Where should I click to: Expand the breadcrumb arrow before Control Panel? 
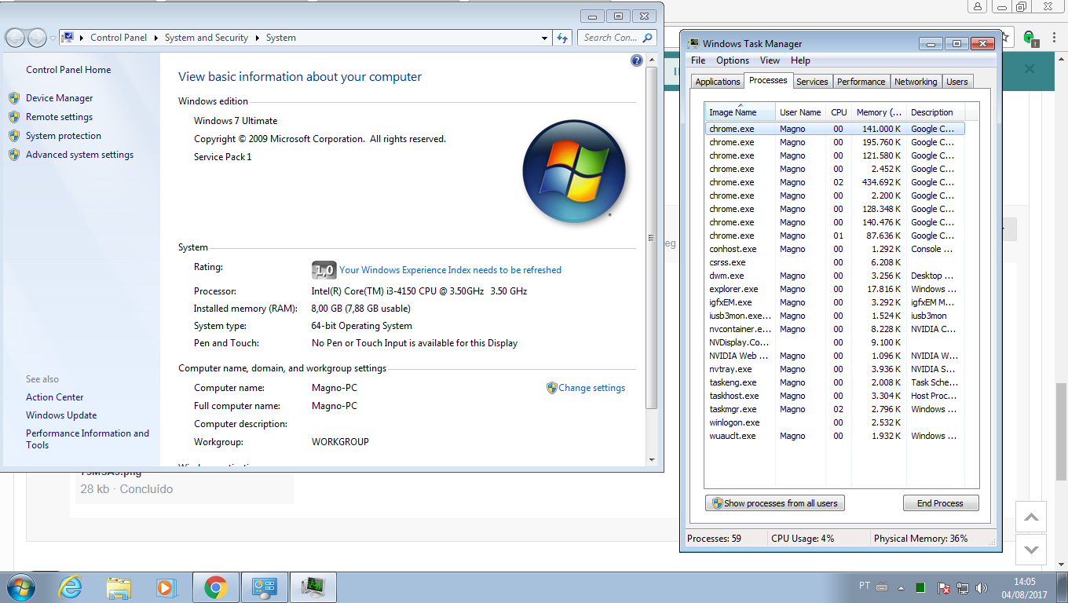click(x=82, y=38)
